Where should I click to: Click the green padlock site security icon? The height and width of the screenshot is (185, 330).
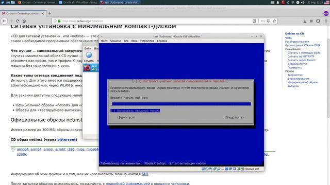[59, 21]
